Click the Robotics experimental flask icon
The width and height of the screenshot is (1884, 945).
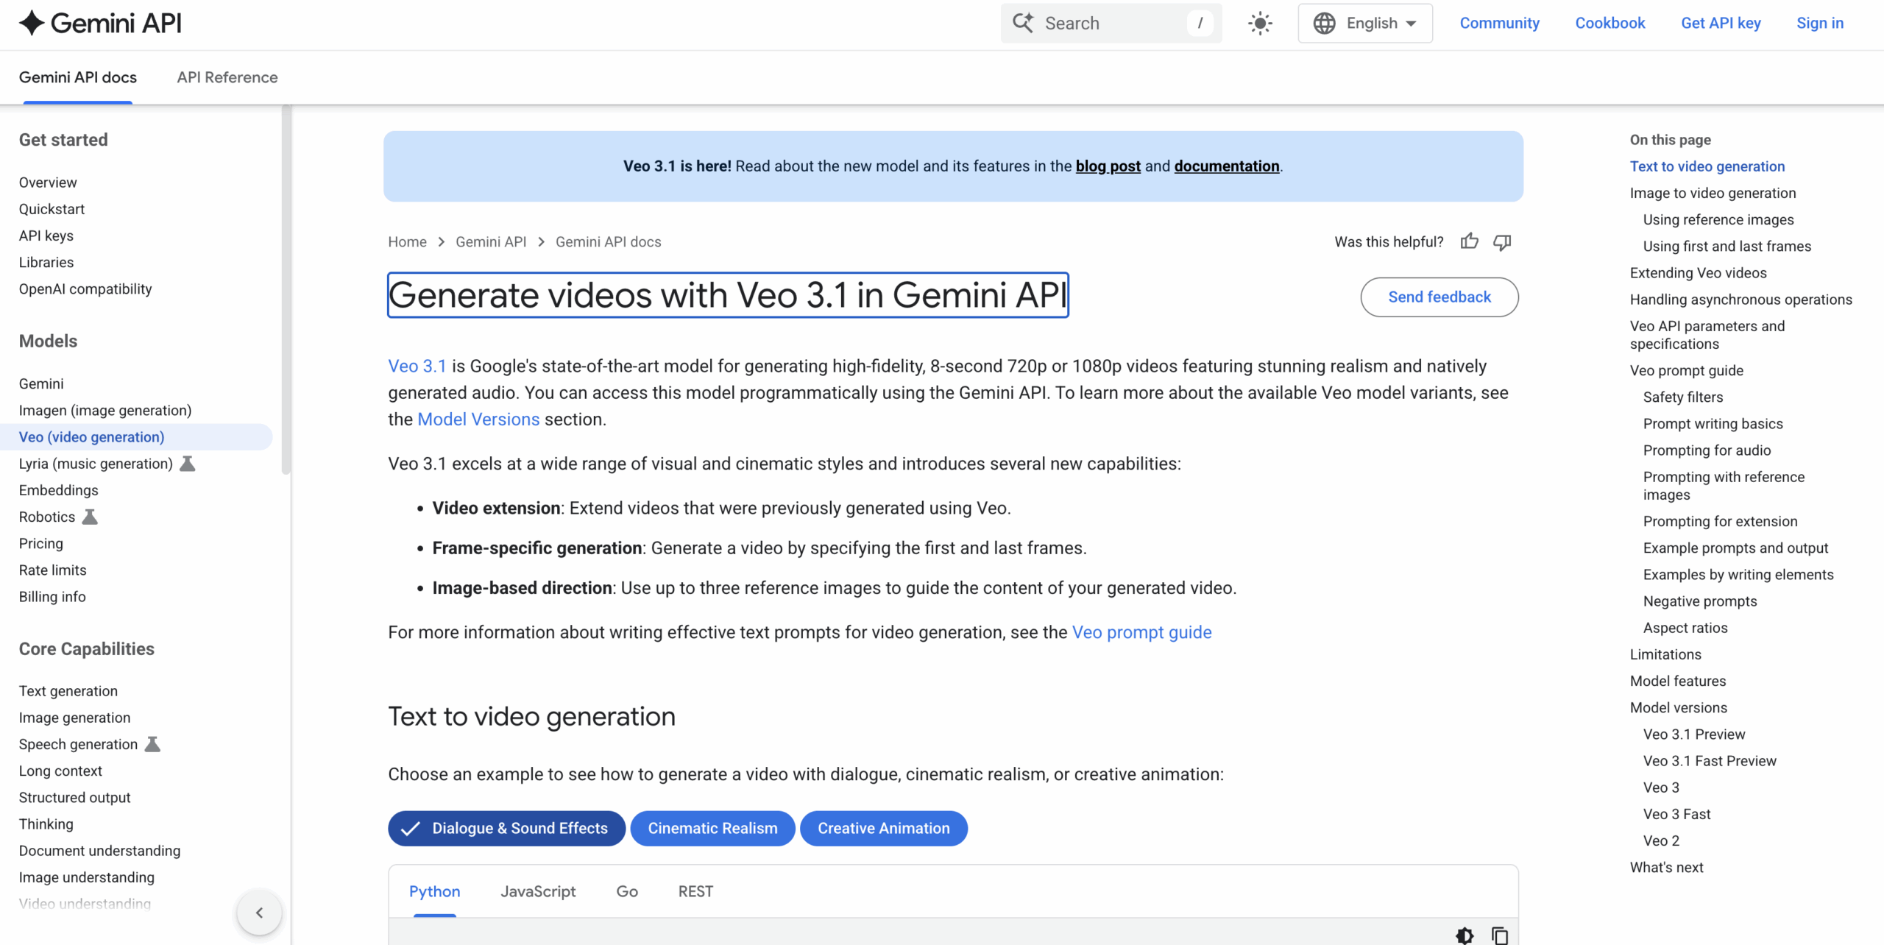point(90,517)
